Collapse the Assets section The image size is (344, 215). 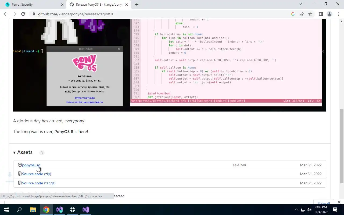pos(23,152)
